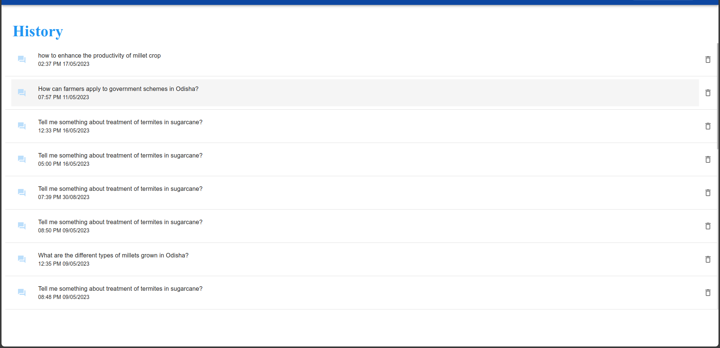Open the farmers government schemes in Odisha conversation

click(118, 89)
